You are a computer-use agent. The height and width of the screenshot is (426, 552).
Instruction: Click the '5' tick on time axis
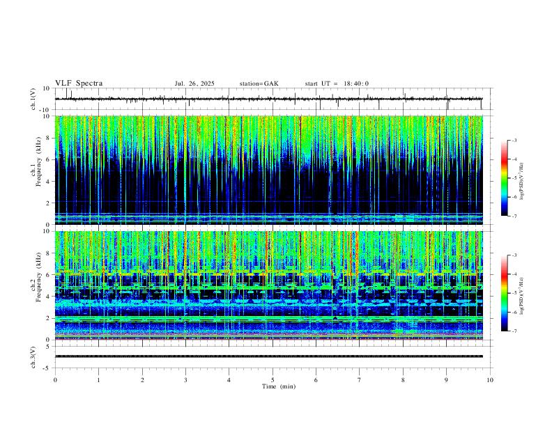pyautogui.click(x=273, y=380)
